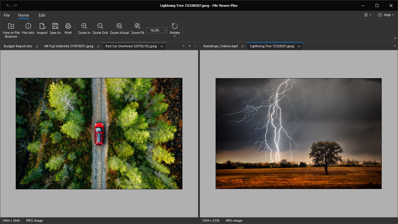
Task: Click the View in File Browser icon
Action: 11,26
